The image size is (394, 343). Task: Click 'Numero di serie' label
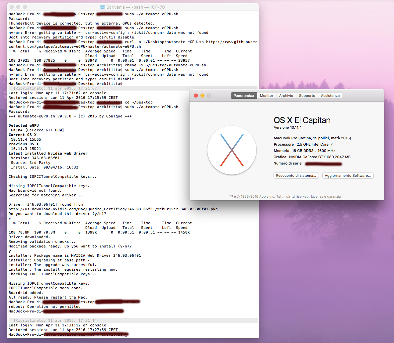287,163
